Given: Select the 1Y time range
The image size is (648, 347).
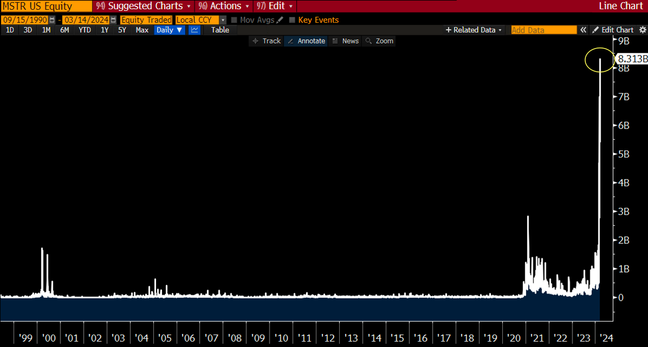Looking at the screenshot, I should [105, 30].
